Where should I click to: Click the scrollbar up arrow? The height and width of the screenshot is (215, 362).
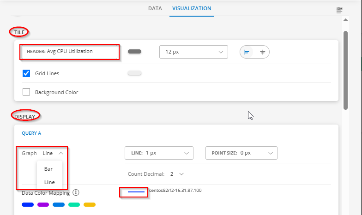(x=345, y=20)
